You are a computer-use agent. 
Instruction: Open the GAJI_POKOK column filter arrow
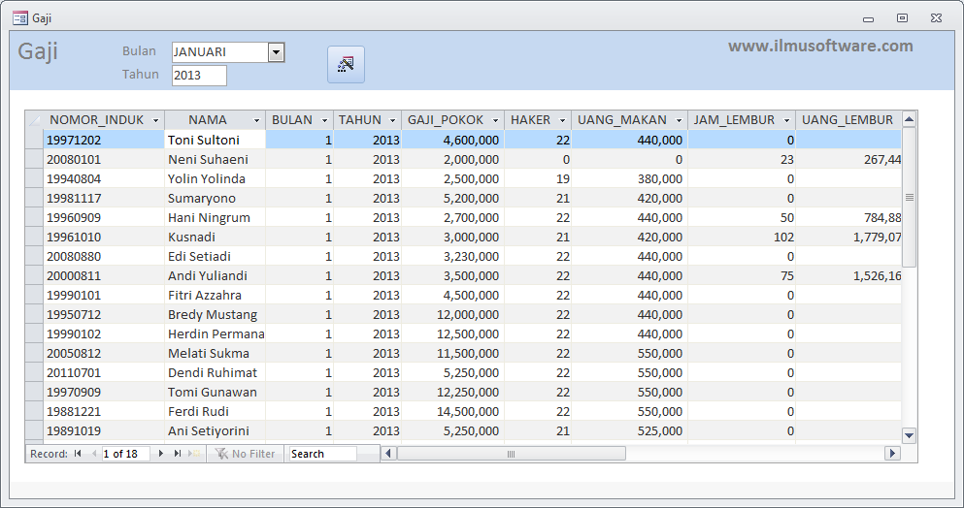point(495,120)
